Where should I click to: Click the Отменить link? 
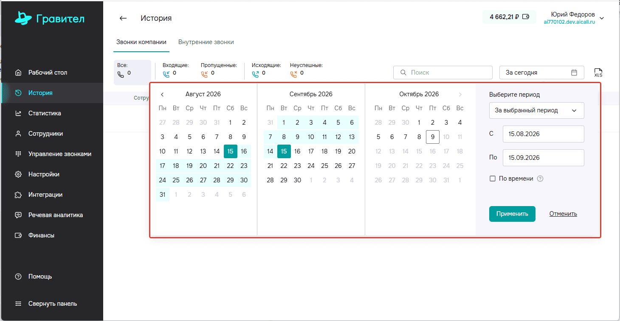(x=563, y=214)
